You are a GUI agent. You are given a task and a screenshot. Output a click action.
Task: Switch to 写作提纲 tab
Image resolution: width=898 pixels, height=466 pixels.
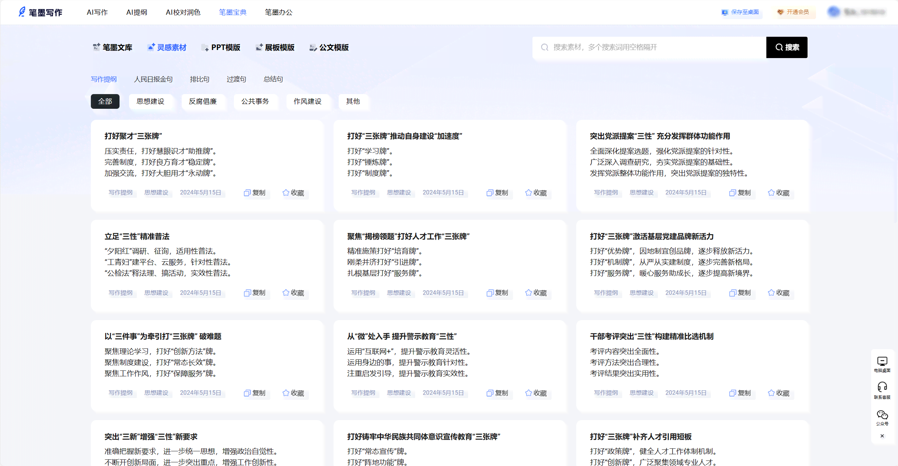[104, 79]
